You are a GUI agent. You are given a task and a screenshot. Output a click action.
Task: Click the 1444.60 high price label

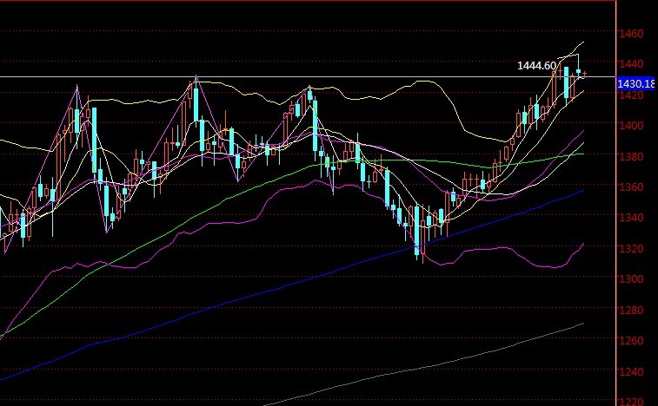[536, 66]
